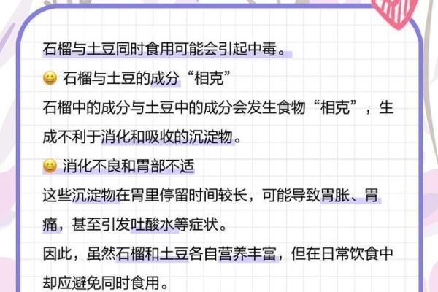Click the line 成不利于消化和吸收的沉淀物。
Image resolution: width=438 pixels, height=292 pixels.
[142, 137]
